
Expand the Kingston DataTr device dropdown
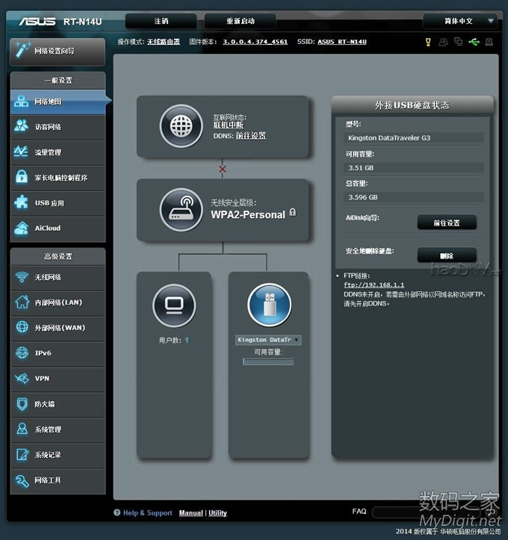coord(268,340)
